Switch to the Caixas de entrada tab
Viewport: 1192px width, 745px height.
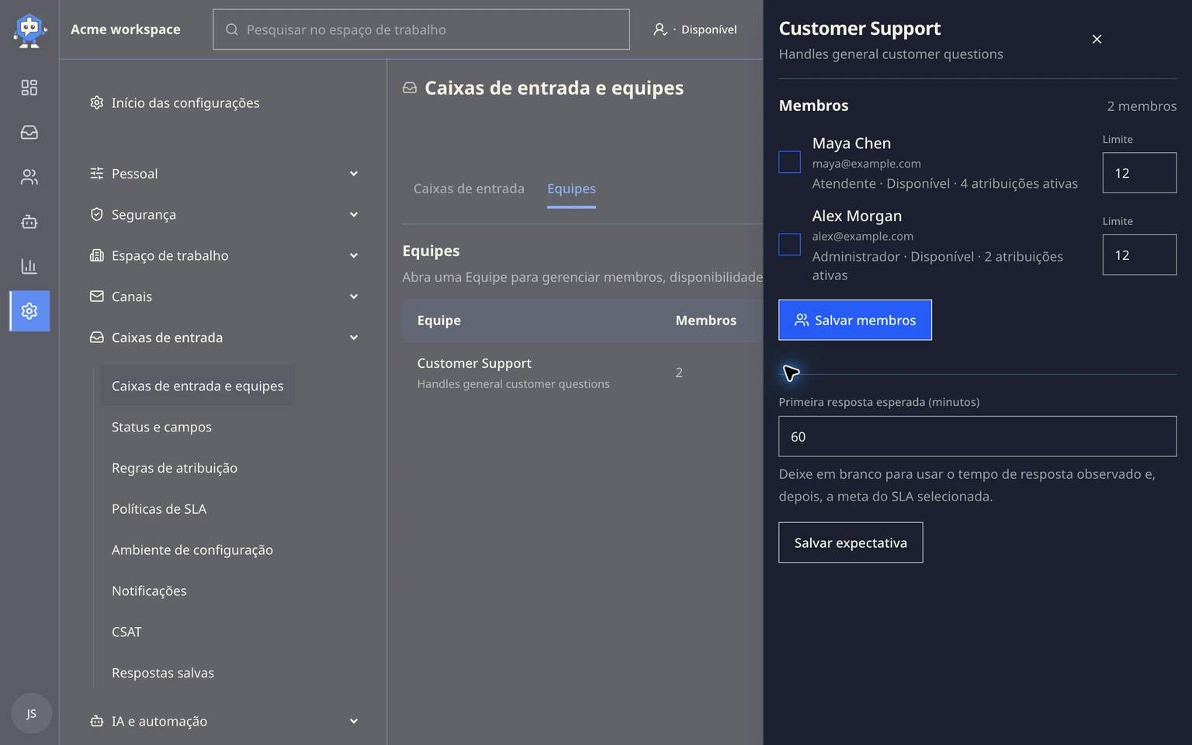point(469,189)
